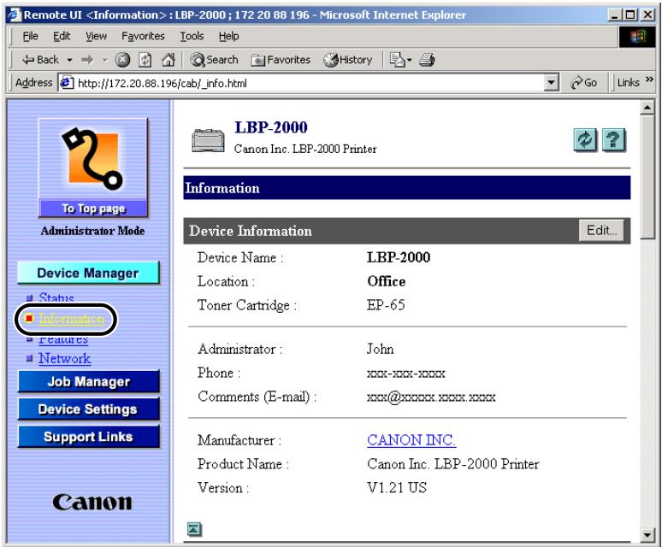
Task: Click the EP-65 toner cartridge value
Action: click(x=386, y=305)
